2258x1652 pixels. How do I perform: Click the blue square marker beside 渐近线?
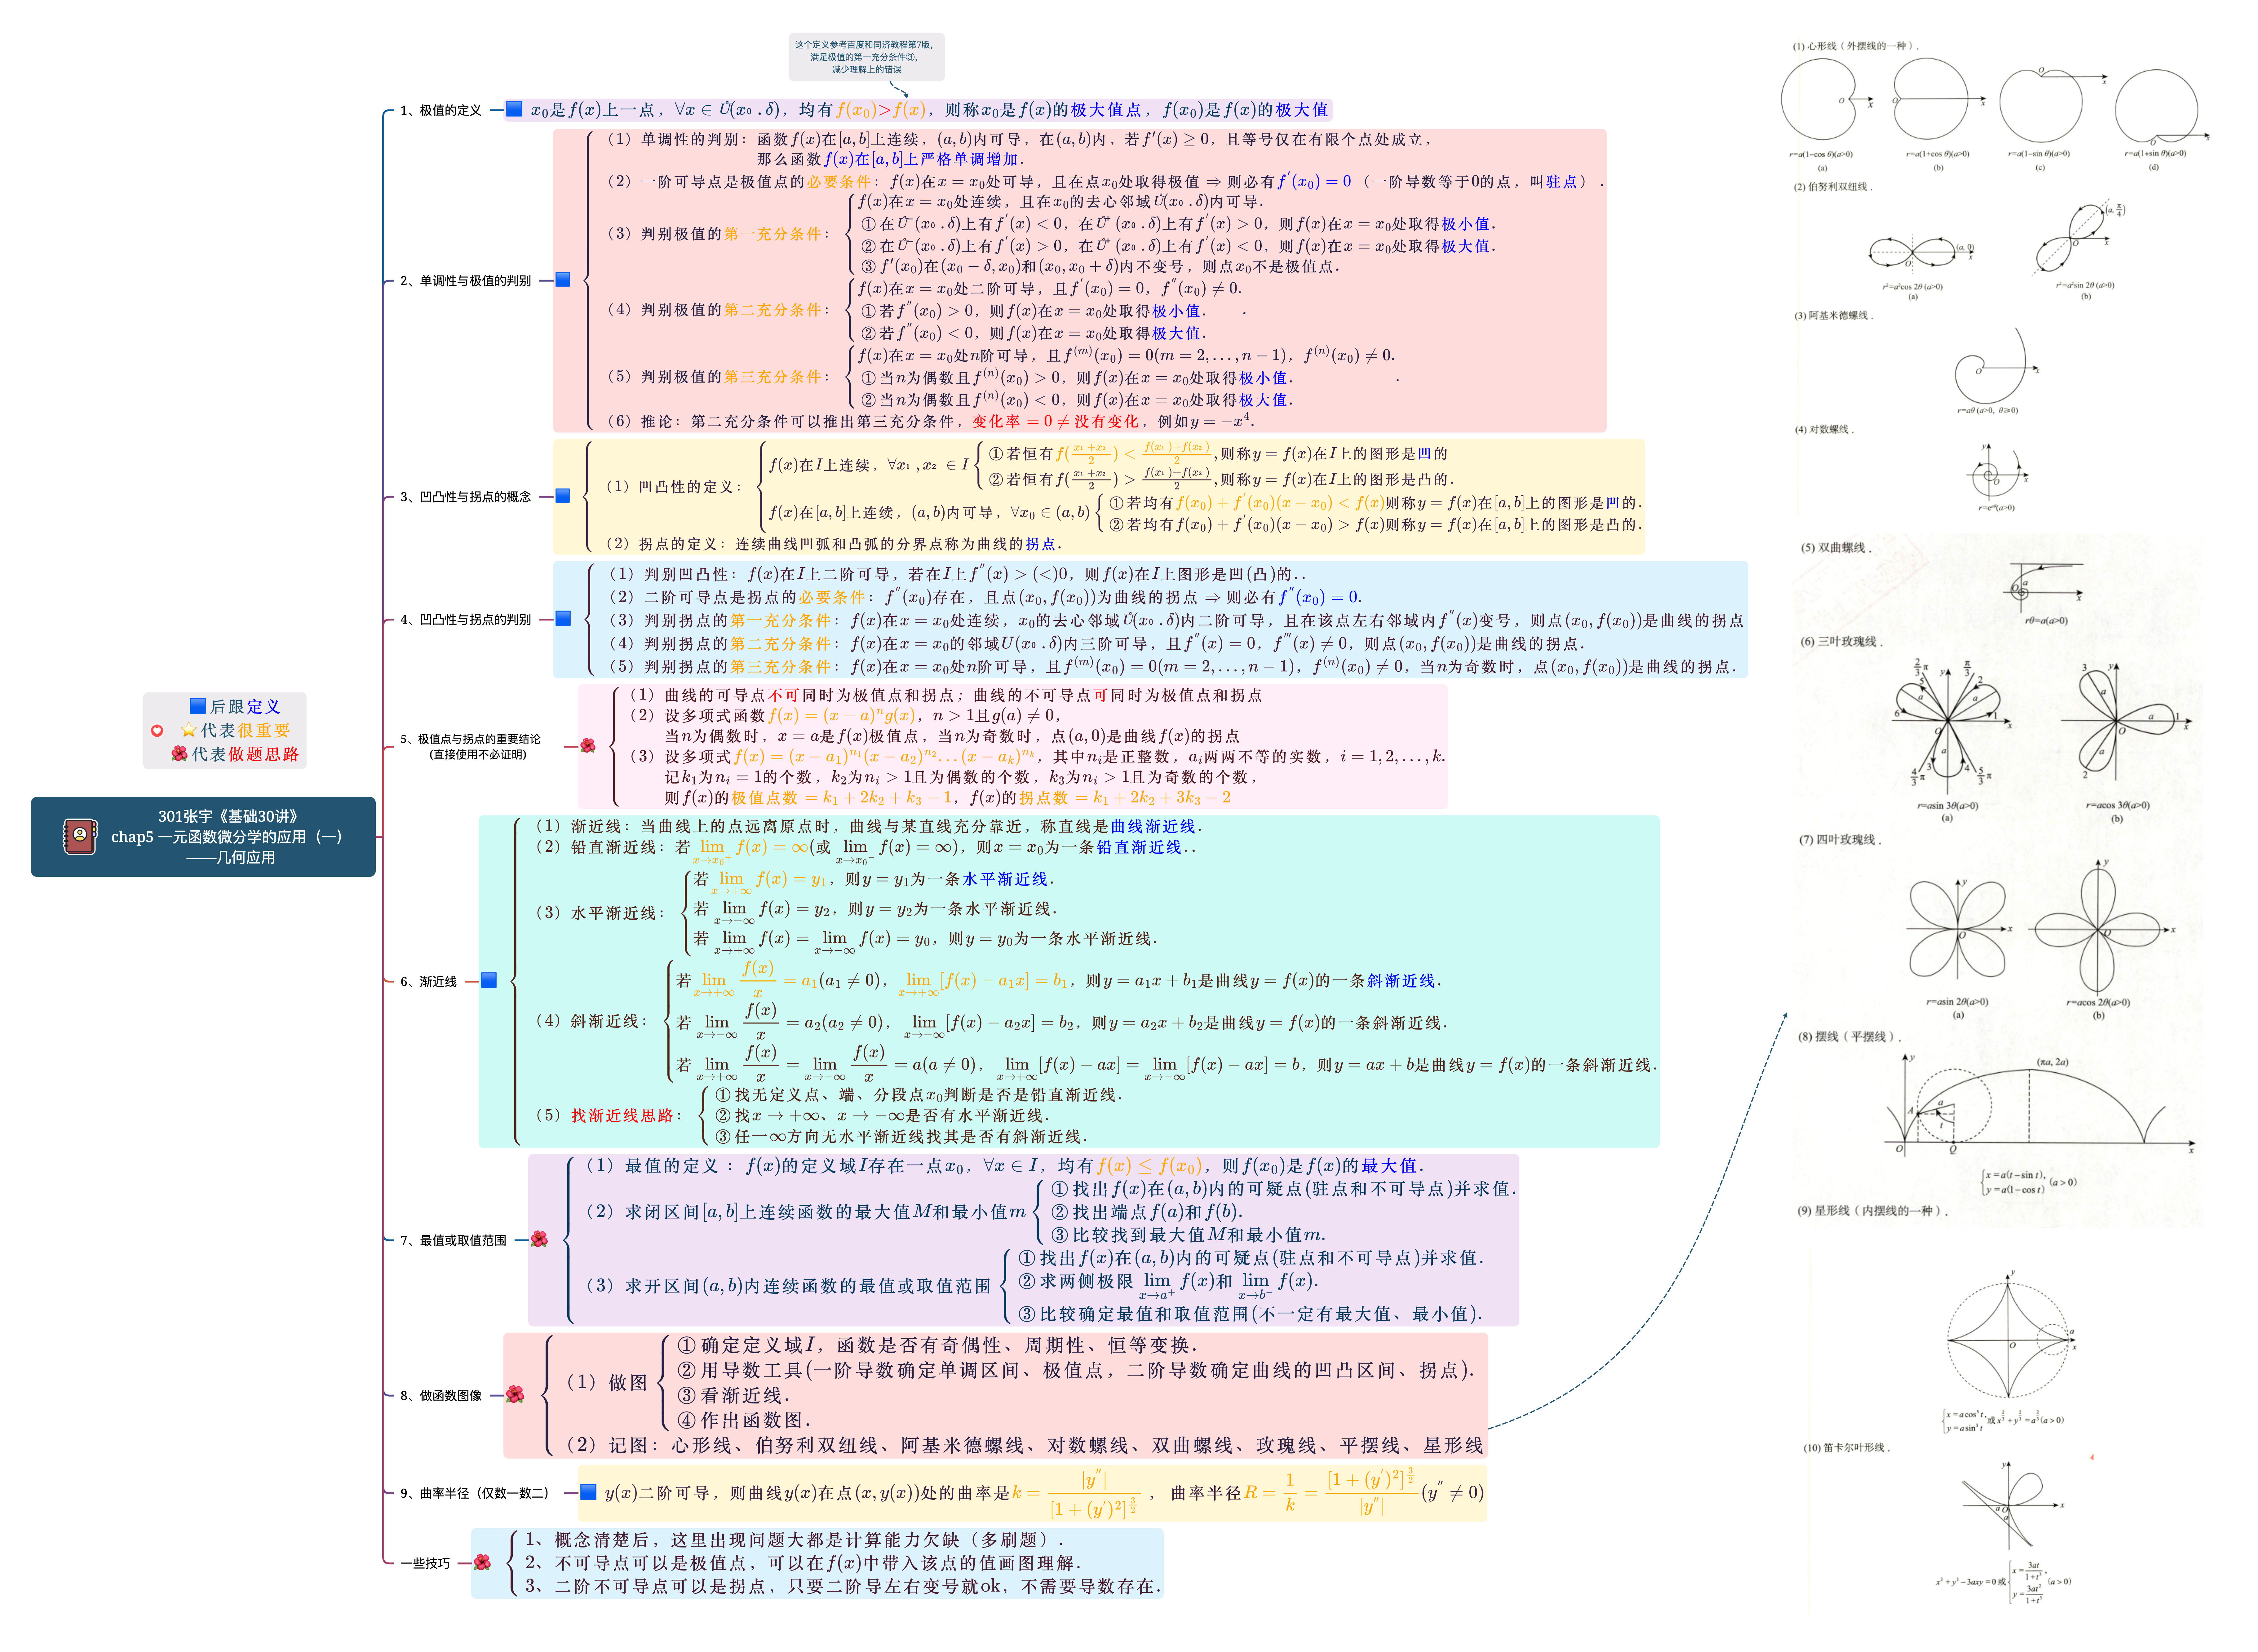point(489,981)
